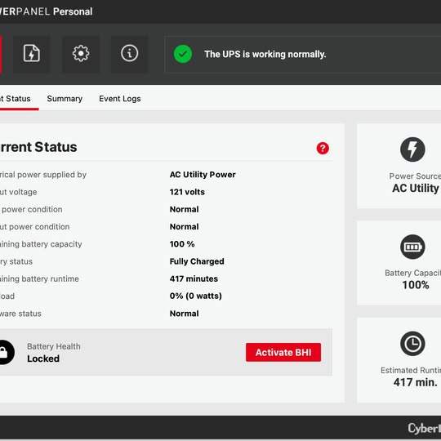This screenshot has height=441, width=441.
Task: Switch to the Event Logs tab
Action: (120, 99)
